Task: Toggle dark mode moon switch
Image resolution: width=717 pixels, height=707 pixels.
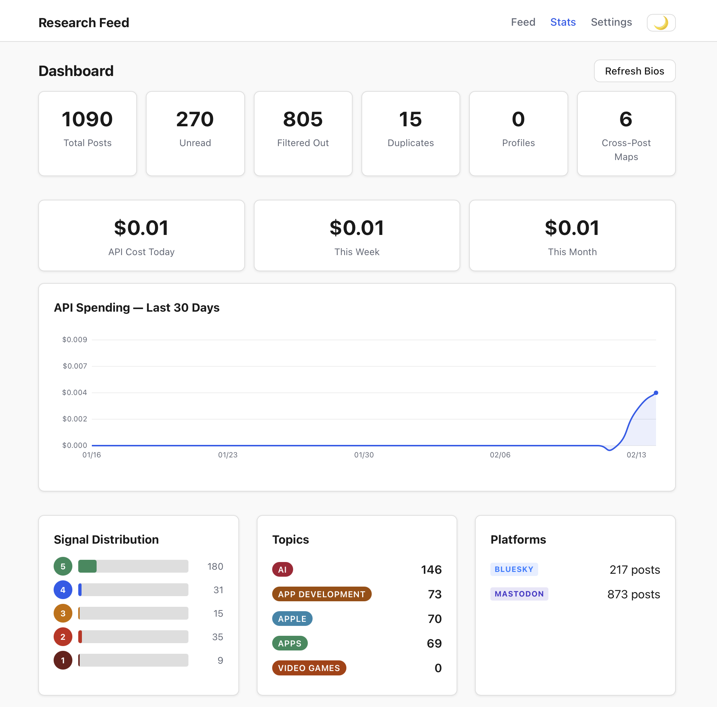Action: 660,23
